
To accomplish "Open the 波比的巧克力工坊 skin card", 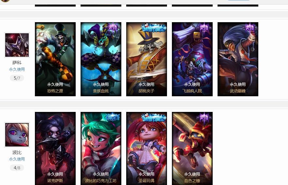I will 101,148.
